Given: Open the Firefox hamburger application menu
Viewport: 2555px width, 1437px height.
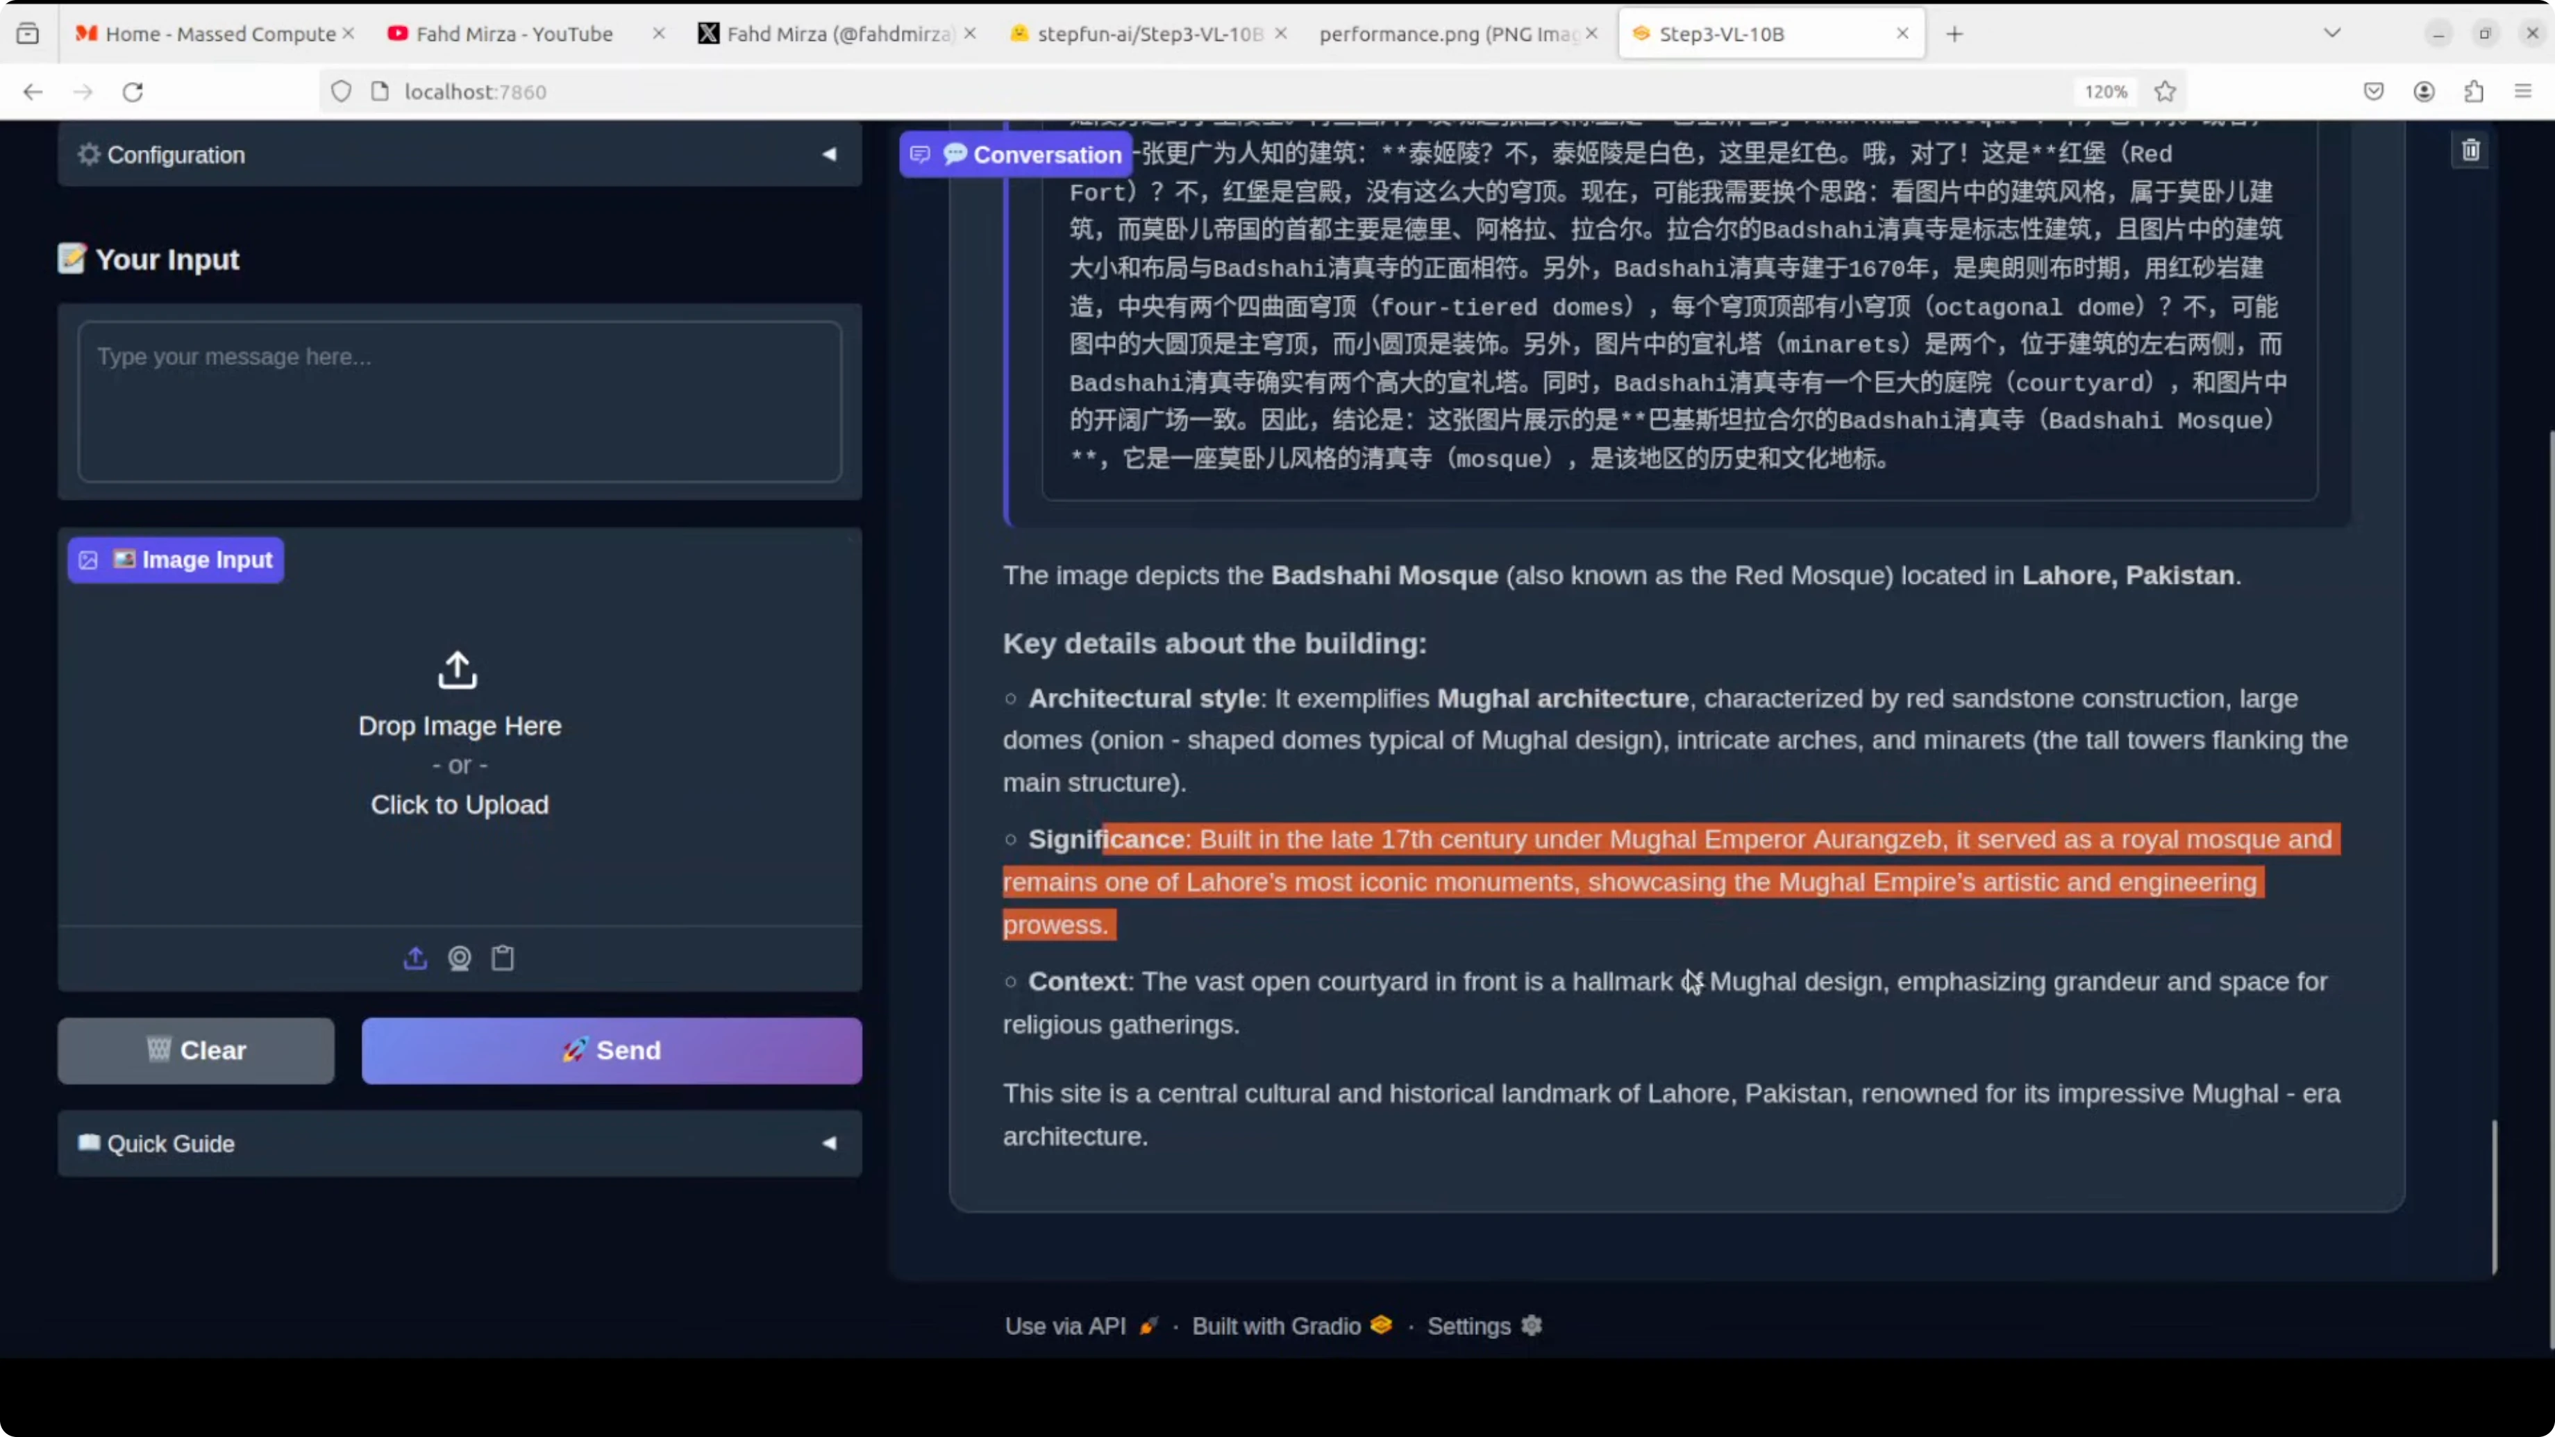Looking at the screenshot, I should click(x=2523, y=91).
